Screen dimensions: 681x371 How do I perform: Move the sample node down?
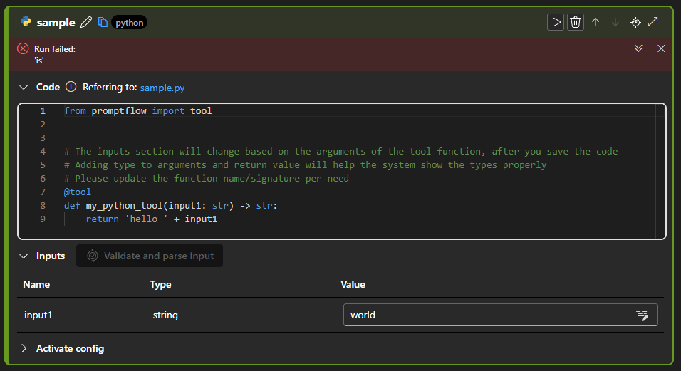(x=615, y=22)
